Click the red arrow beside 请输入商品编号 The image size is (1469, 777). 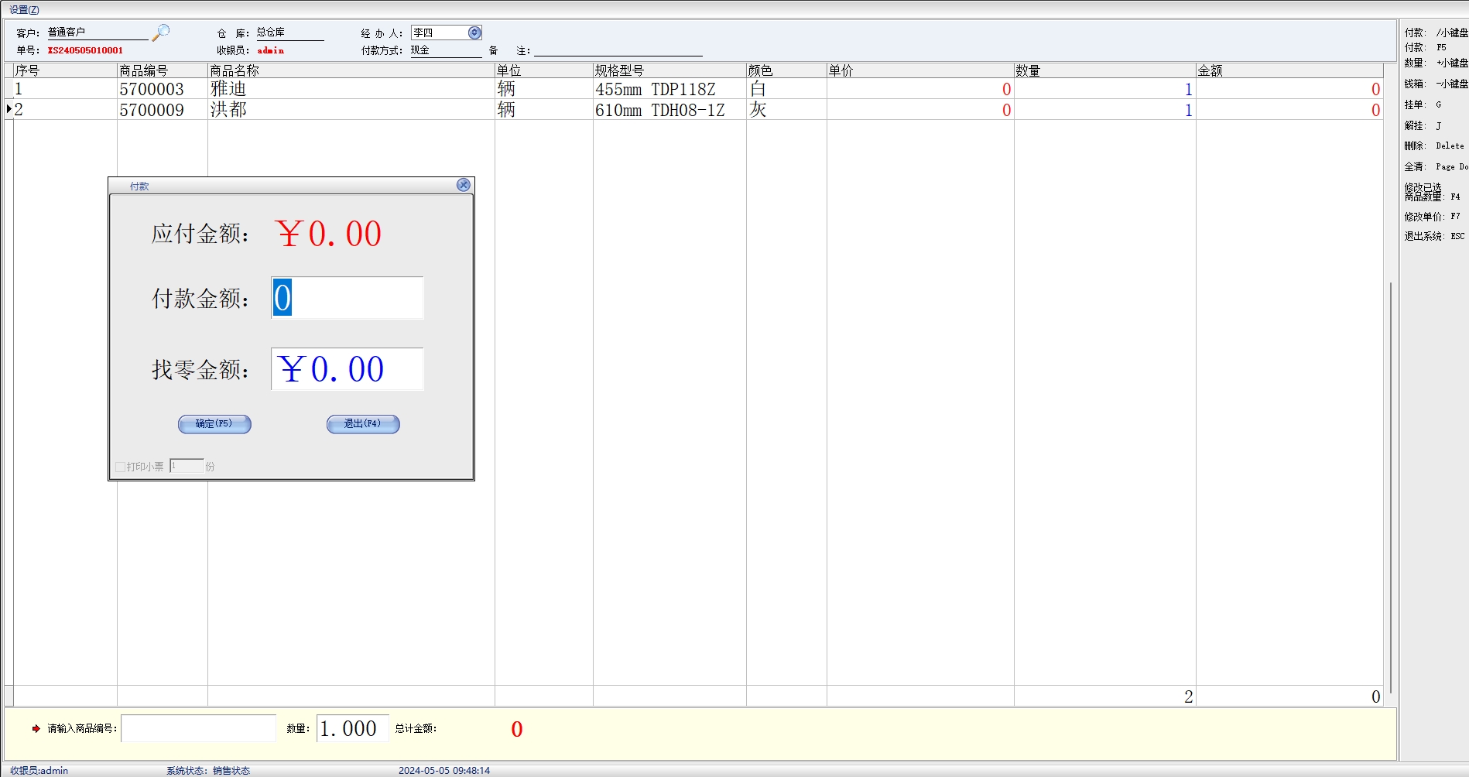tap(36, 728)
